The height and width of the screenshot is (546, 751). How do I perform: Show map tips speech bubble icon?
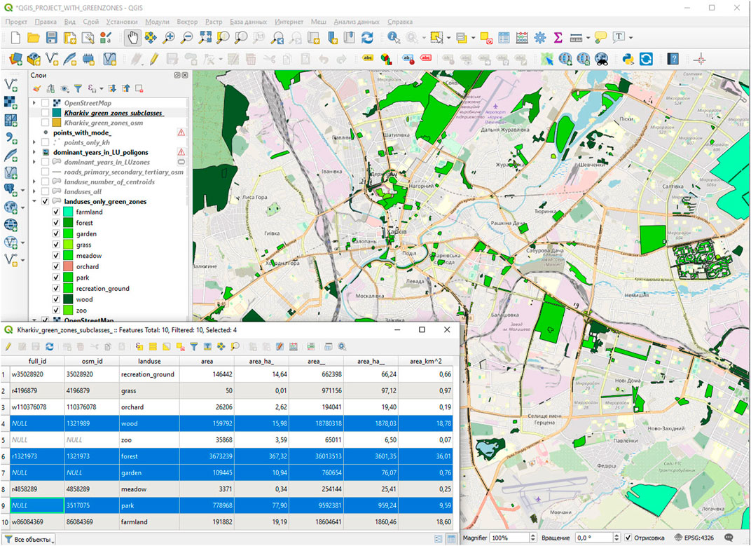[600, 37]
